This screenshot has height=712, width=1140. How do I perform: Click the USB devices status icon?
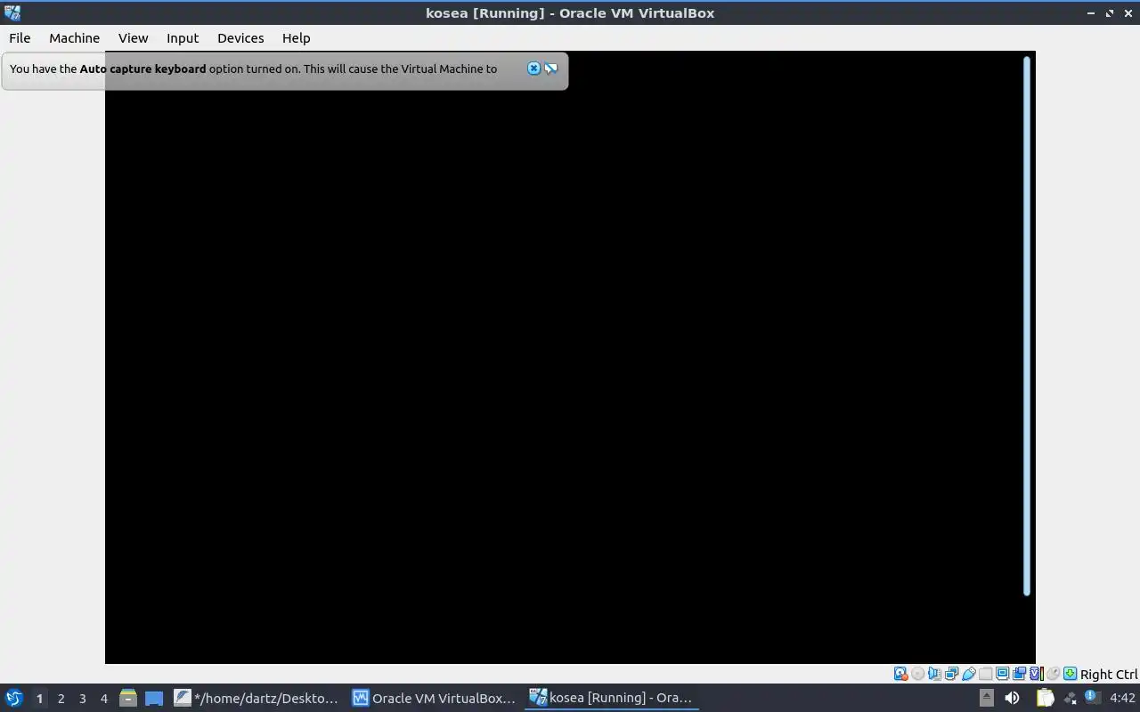tap(968, 674)
